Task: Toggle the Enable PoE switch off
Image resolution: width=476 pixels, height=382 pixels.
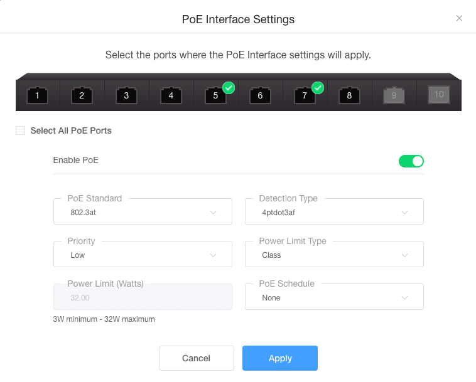Action: 411,161
